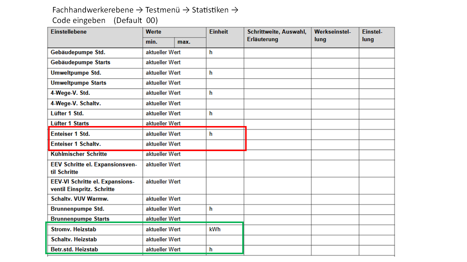Click the 'Lüfter 1 Std.' row label
The height and width of the screenshot is (262, 467).
click(x=67, y=113)
